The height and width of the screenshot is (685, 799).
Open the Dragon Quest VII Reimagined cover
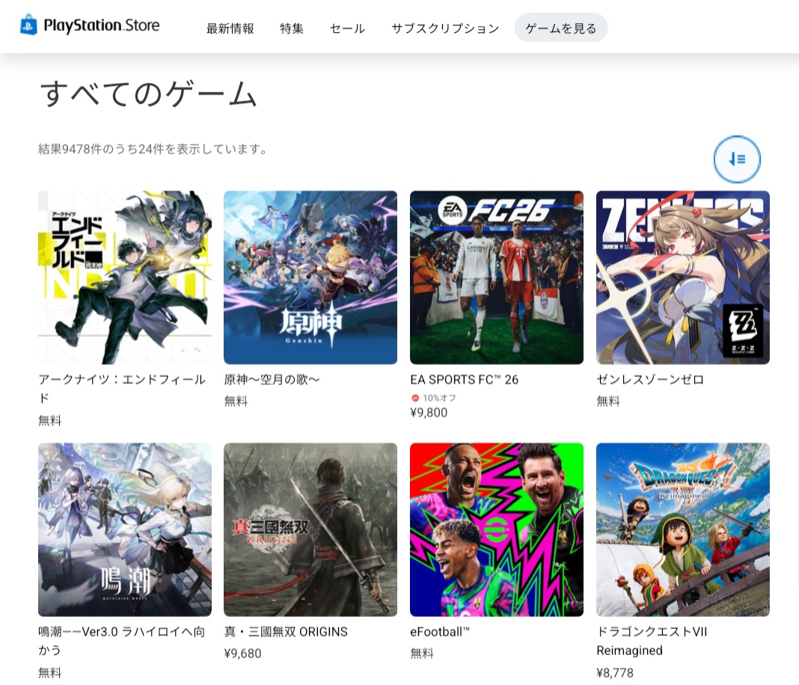[x=683, y=529]
